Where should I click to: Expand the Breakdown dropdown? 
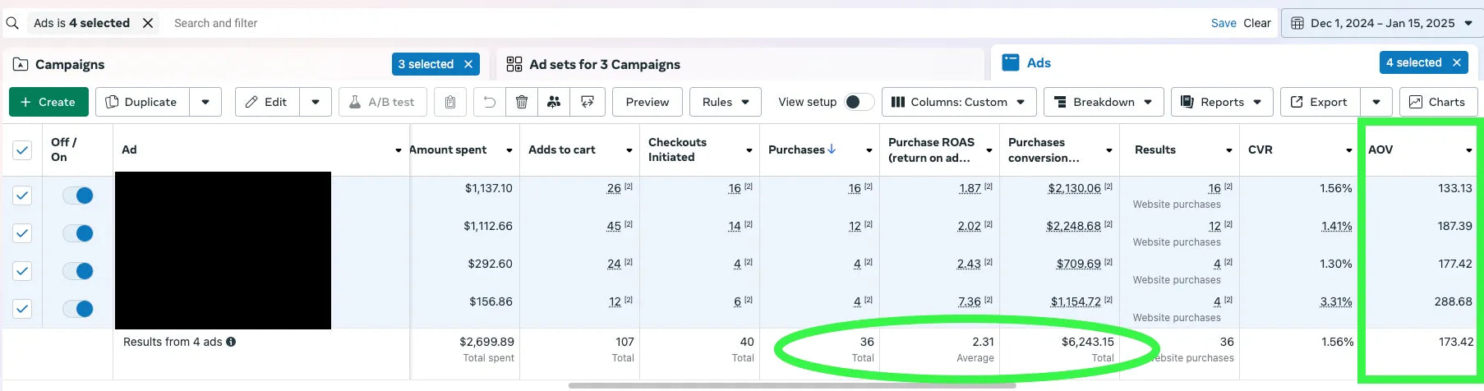(1103, 102)
